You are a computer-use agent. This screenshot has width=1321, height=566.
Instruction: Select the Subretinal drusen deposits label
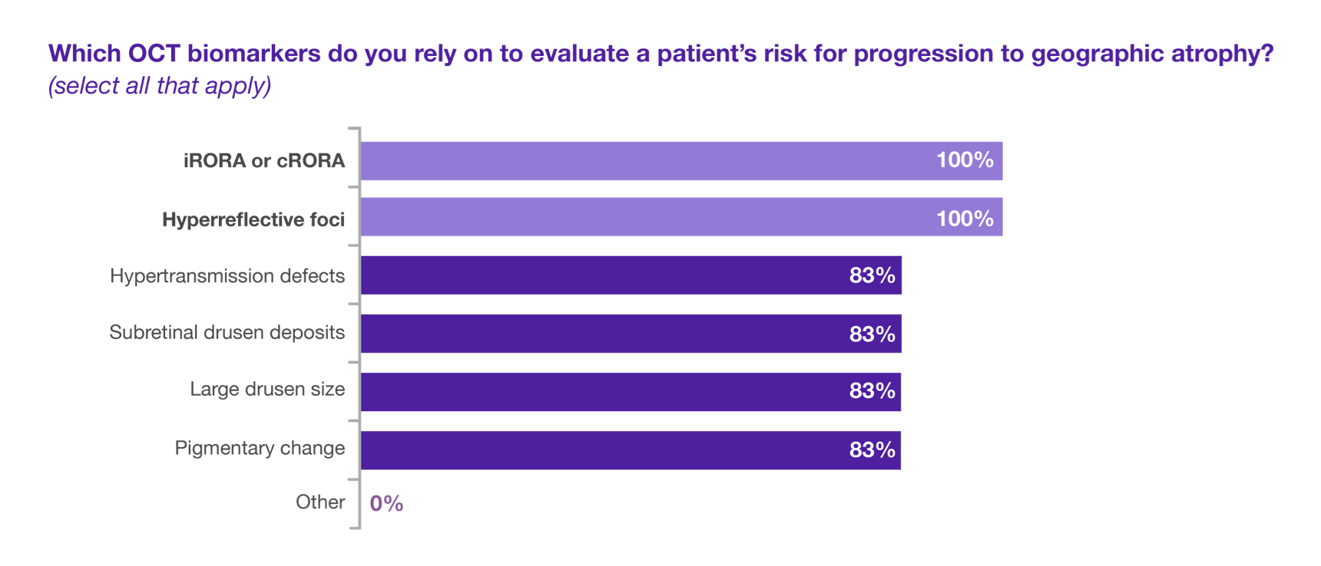click(x=227, y=333)
